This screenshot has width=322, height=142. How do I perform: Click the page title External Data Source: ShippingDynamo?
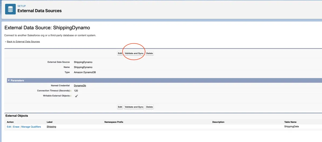click(47, 28)
